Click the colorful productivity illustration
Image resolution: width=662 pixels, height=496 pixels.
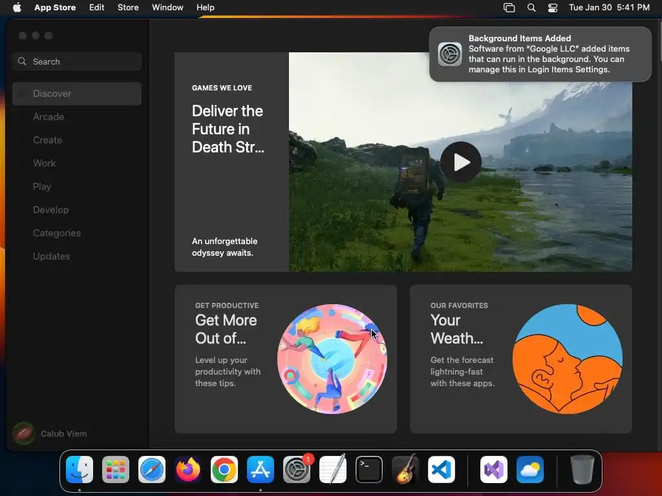pos(332,359)
